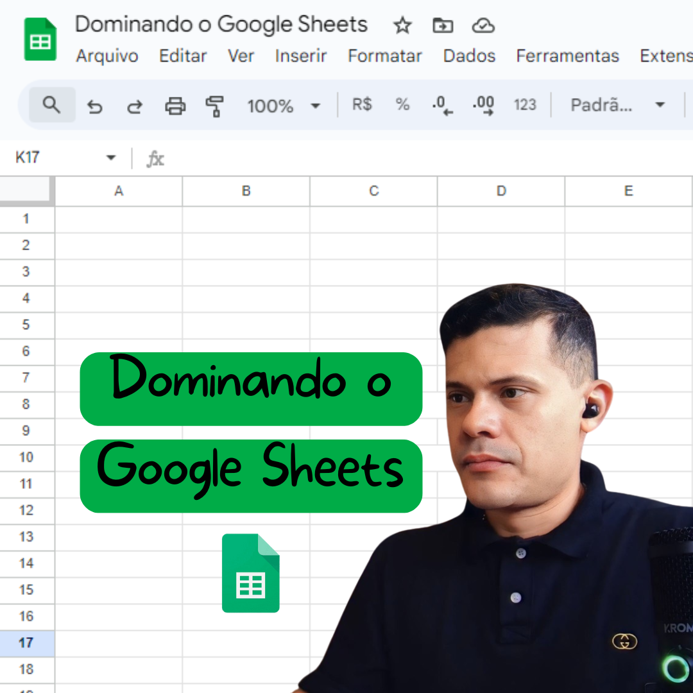The image size is (693, 693).
Task: Star the spreadsheet
Action: tap(402, 26)
